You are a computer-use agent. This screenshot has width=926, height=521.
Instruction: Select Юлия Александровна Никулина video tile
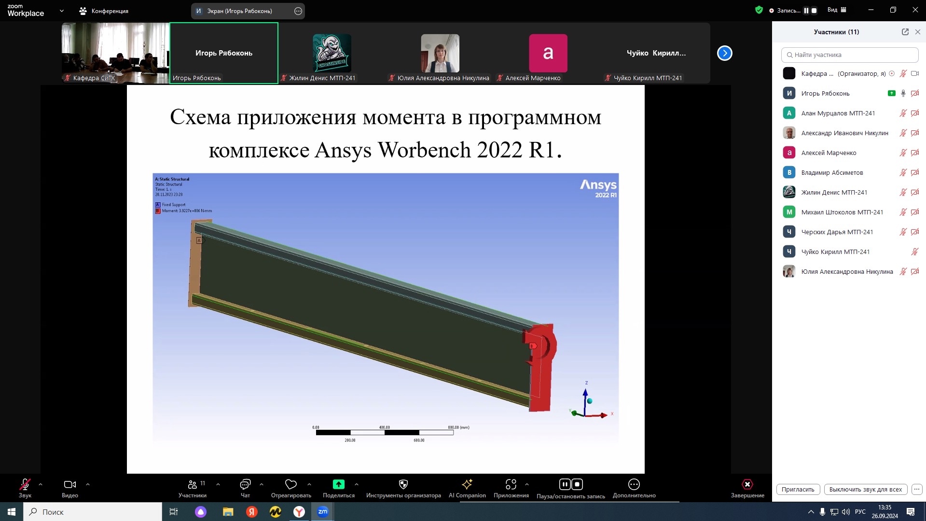pyautogui.click(x=440, y=53)
